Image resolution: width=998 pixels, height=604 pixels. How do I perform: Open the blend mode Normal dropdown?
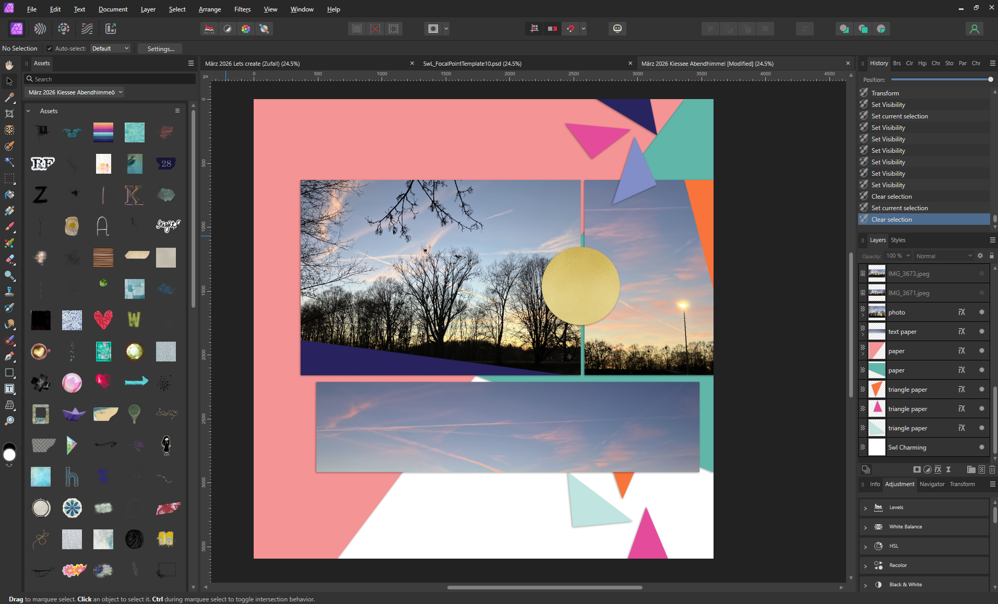pyautogui.click(x=944, y=256)
